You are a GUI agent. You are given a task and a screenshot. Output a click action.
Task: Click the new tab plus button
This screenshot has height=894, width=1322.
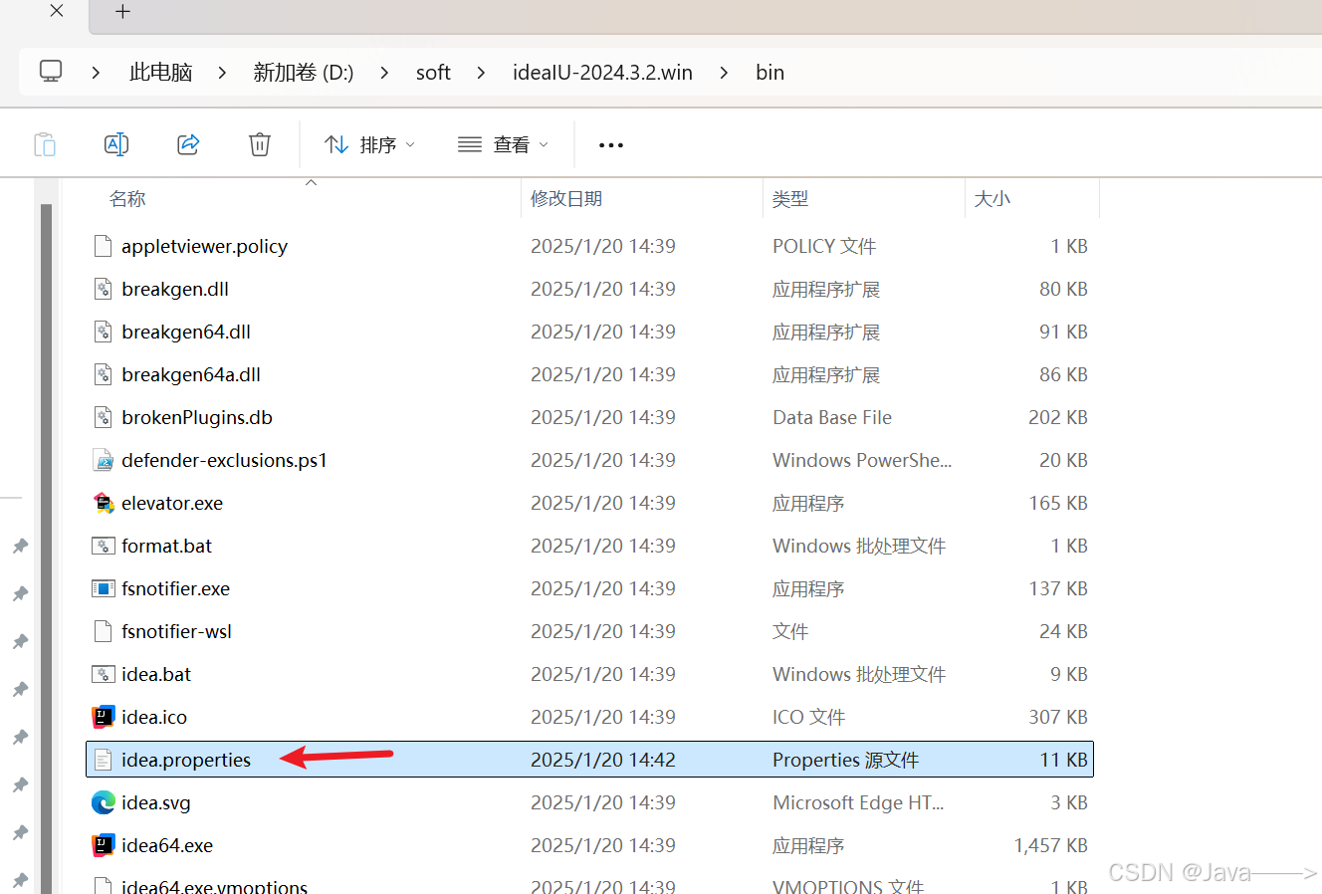click(x=122, y=12)
